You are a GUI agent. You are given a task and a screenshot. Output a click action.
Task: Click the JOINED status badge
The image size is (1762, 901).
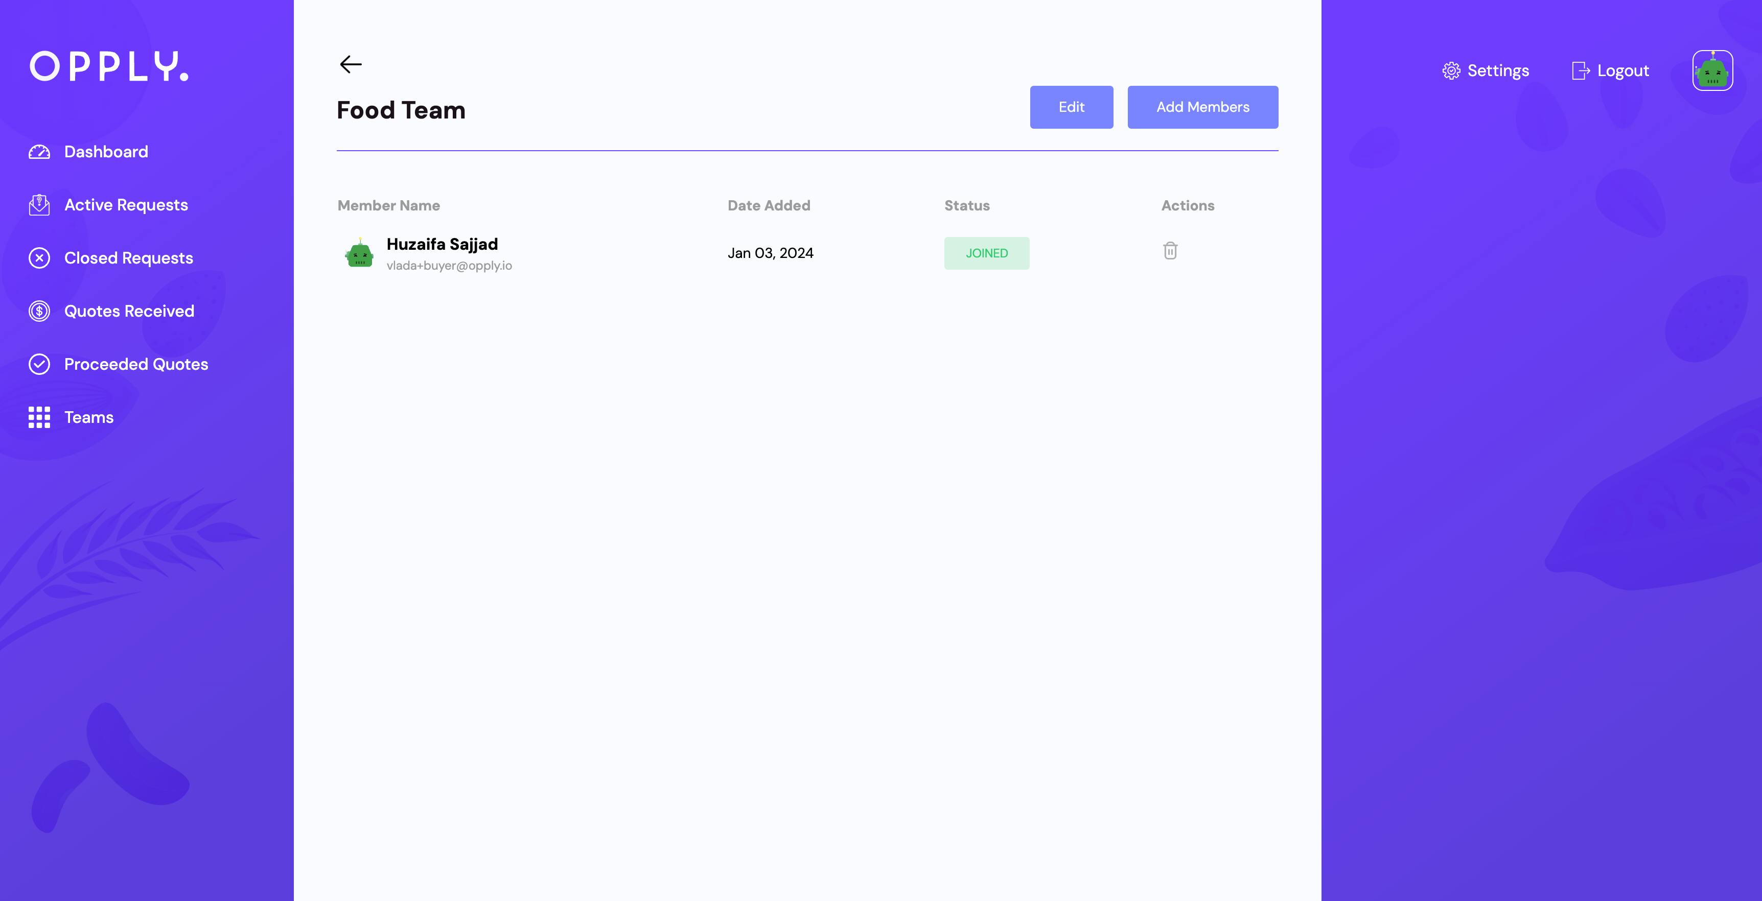(x=987, y=253)
